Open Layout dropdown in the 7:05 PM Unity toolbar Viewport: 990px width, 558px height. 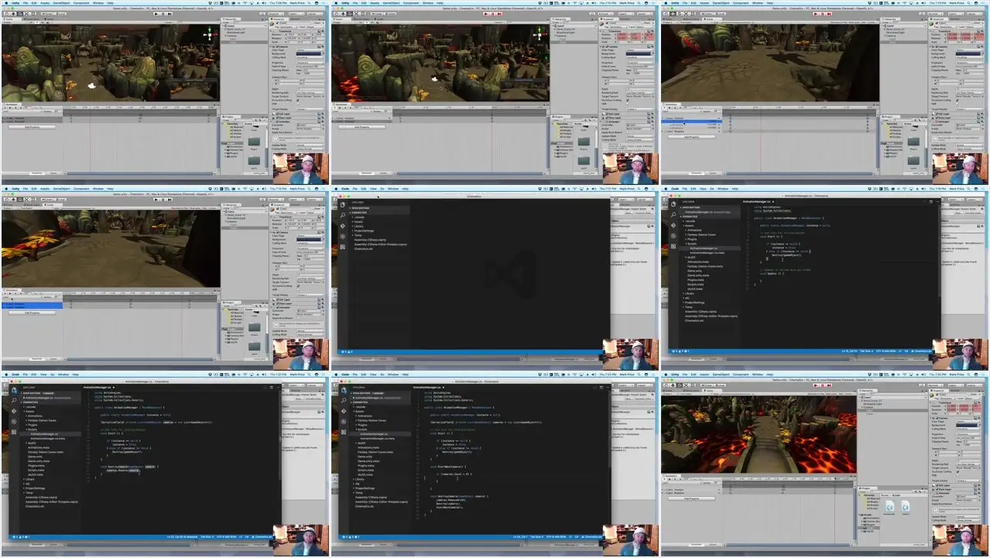point(315,14)
